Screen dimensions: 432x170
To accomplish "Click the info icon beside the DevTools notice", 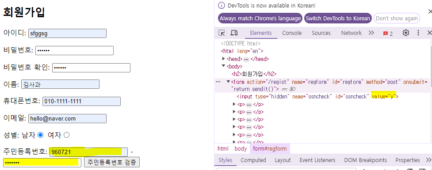I will coord(222,5).
